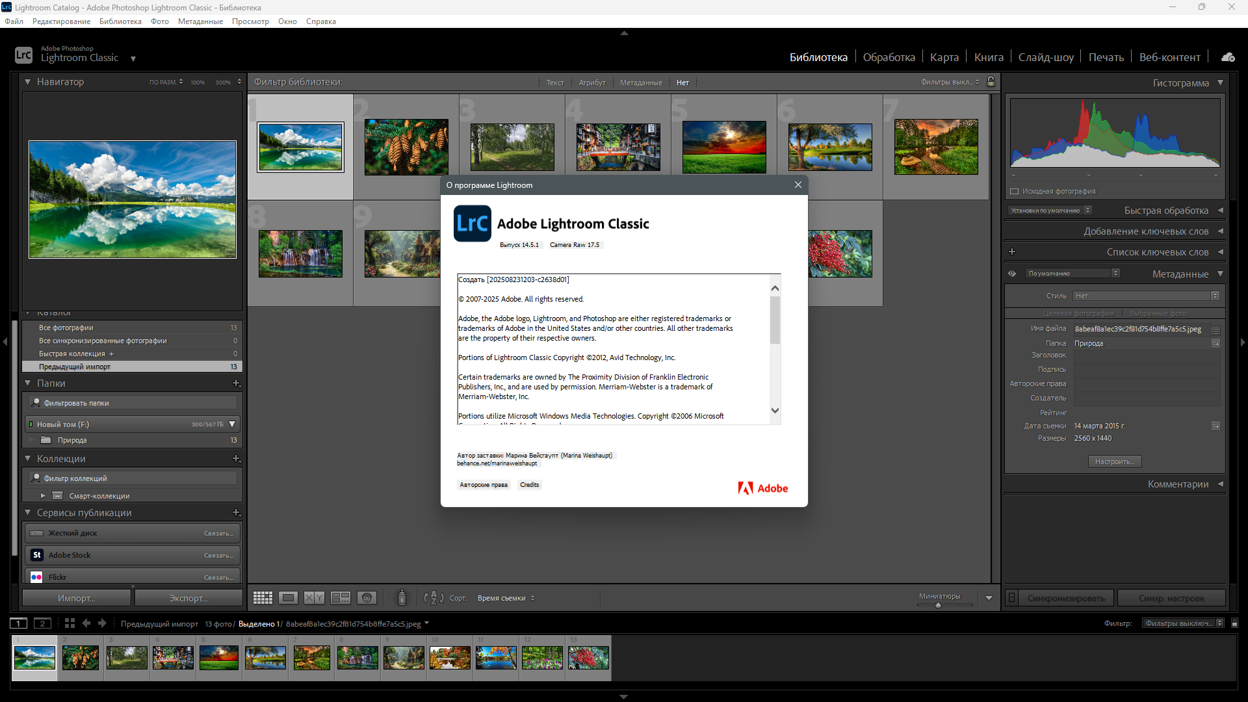Click the Flickr service icon

pyautogui.click(x=36, y=577)
